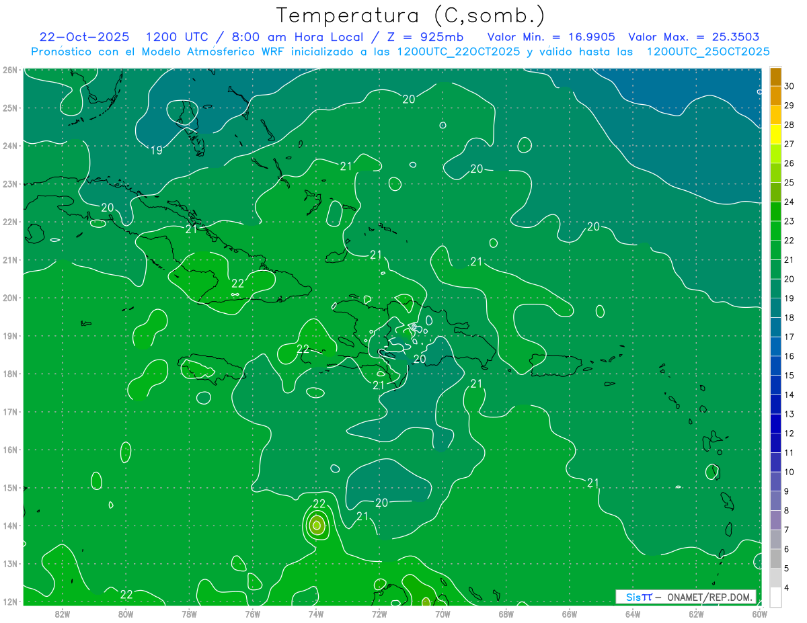Click the longitude axis label '68W'
This screenshot has width=807, height=623.
[506, 614]
